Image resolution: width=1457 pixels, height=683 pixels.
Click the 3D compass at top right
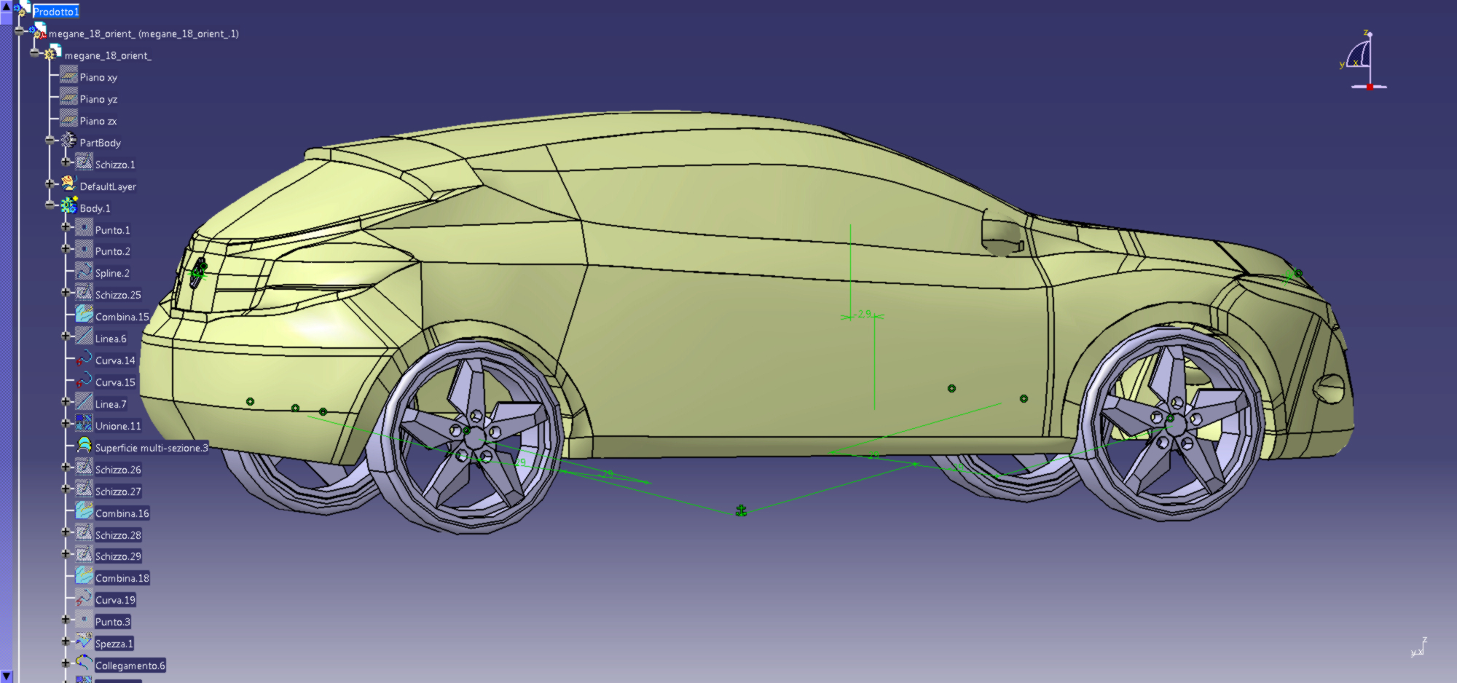tap(1362, 60)
